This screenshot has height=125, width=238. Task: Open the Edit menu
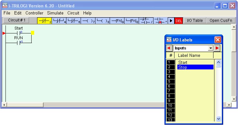point(18,13)
